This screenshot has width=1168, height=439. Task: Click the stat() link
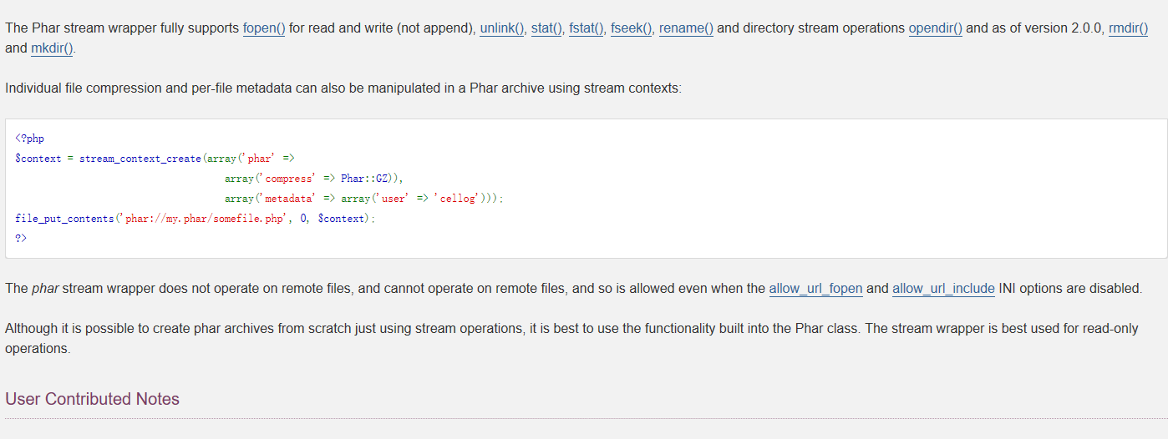546,28
